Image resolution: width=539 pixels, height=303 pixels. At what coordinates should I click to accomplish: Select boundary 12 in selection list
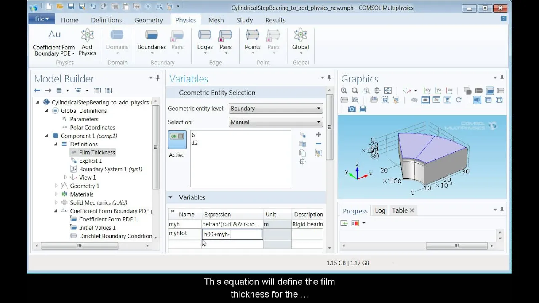[x=195, y=143]
